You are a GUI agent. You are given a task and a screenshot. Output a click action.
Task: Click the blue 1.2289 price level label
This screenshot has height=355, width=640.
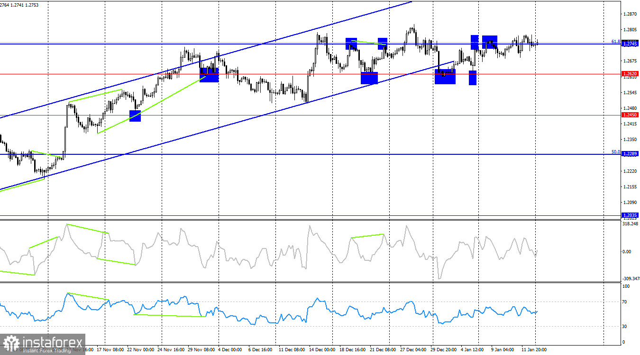coord(630,154)
